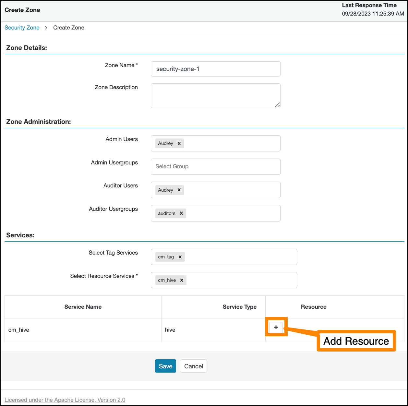Open the Admin Usergroups Select Group dropdown
Image resolution: width=408 pixels, height=406 pixels.
[x=215, y=167]
